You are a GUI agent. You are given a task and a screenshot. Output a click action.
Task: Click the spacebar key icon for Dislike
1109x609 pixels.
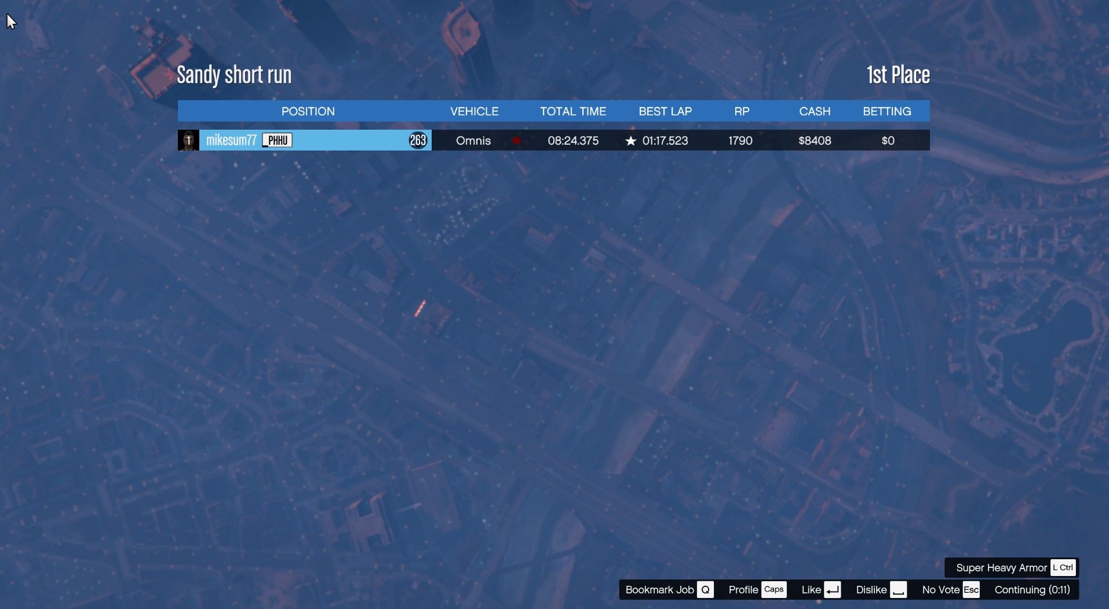tap(898, 590)
